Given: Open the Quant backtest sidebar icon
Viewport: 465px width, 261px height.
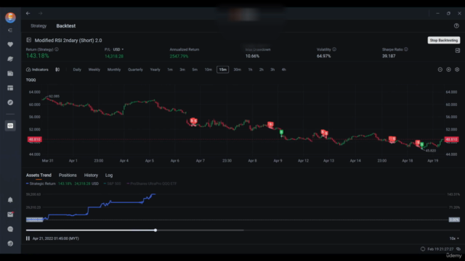Looking at the screenshot, I should pyautogui.click(x=10, y=125).
